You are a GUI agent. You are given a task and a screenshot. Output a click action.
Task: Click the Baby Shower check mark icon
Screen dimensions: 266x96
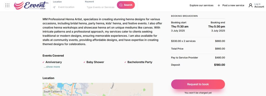coord(84,62)
